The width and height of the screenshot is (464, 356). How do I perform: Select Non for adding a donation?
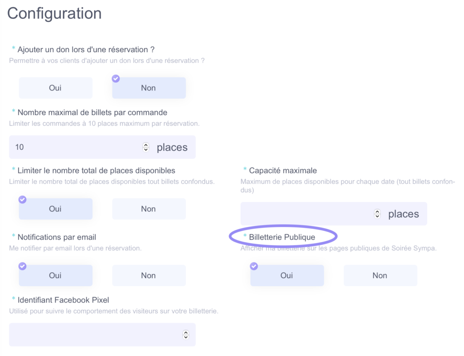coord(149,88)
